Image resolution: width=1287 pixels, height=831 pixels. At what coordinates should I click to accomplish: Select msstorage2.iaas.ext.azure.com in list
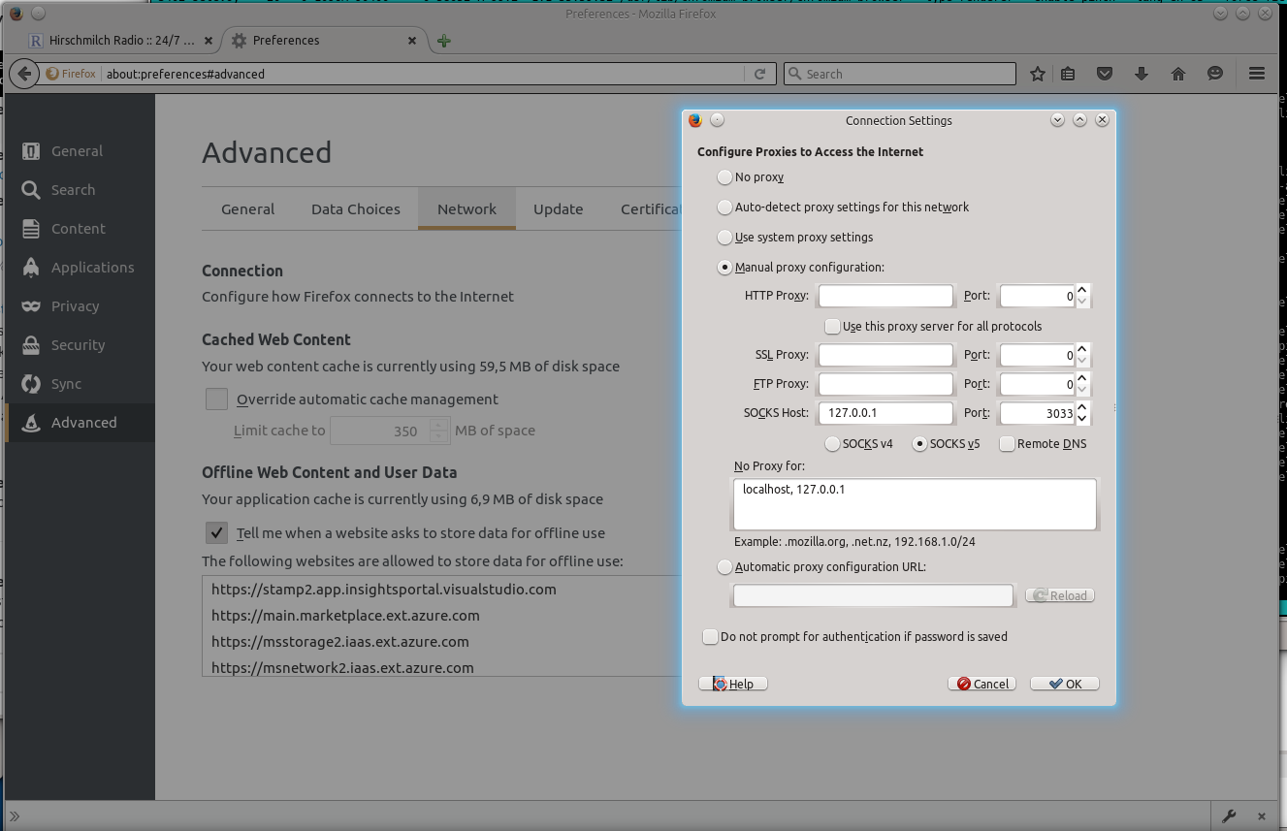click(x=441, y=641)
